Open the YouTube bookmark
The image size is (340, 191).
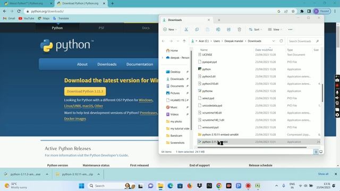click(x=27, y=19)
